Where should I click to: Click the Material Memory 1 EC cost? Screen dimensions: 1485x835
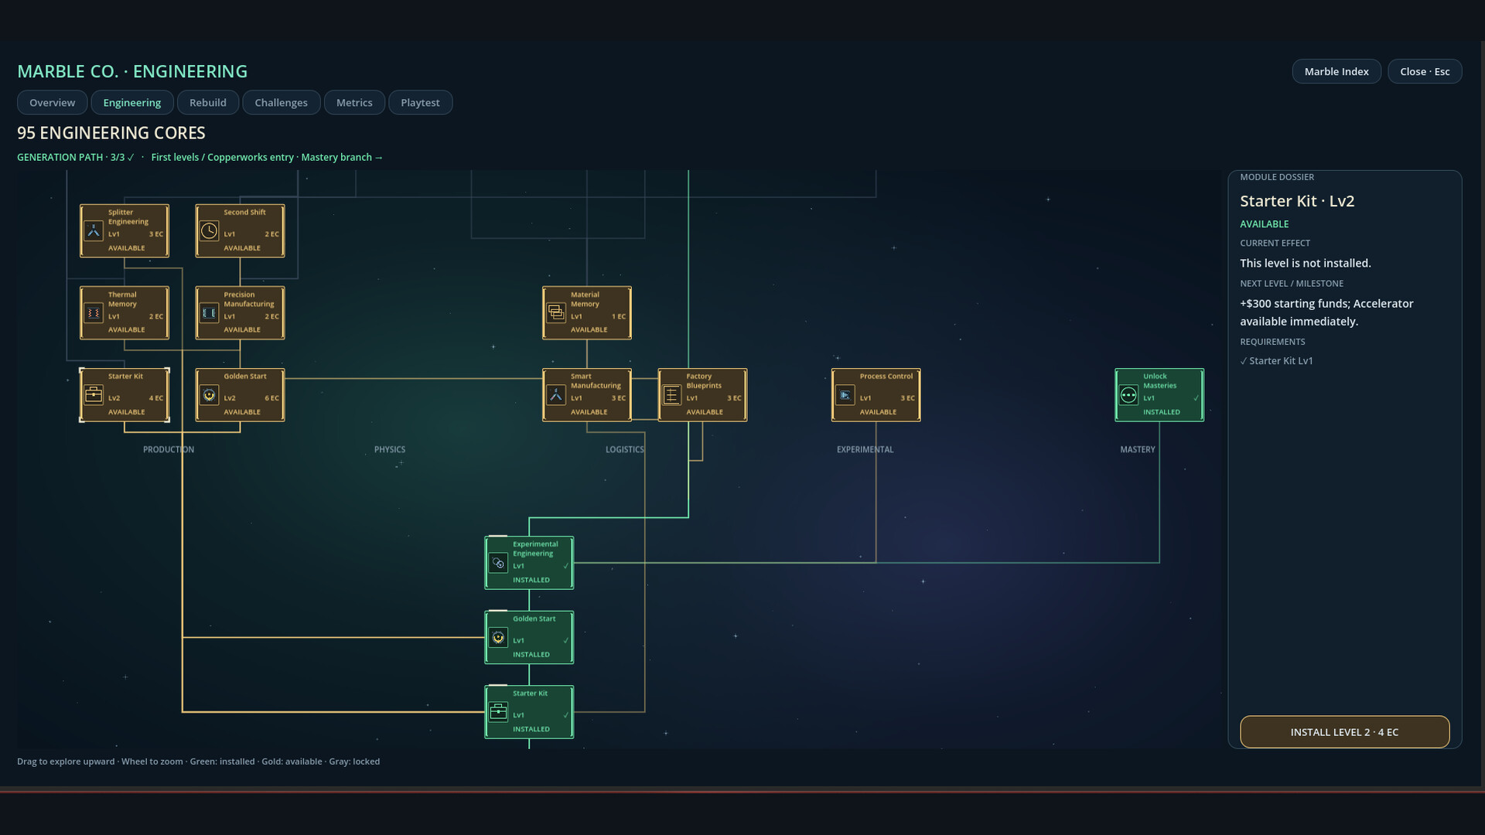point(619,316)
